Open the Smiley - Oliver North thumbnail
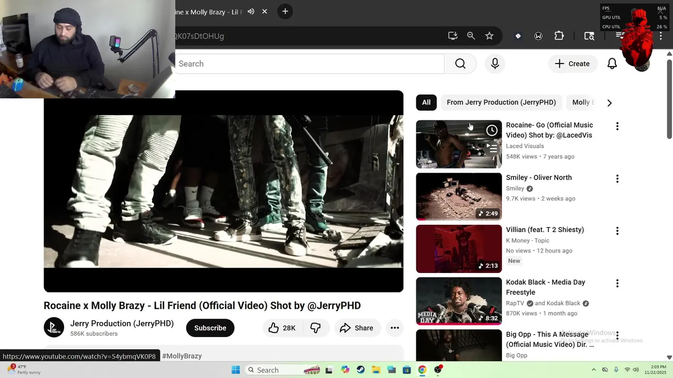Image resolution: width=673 pixels, height=378 pixels. point(459,196)
